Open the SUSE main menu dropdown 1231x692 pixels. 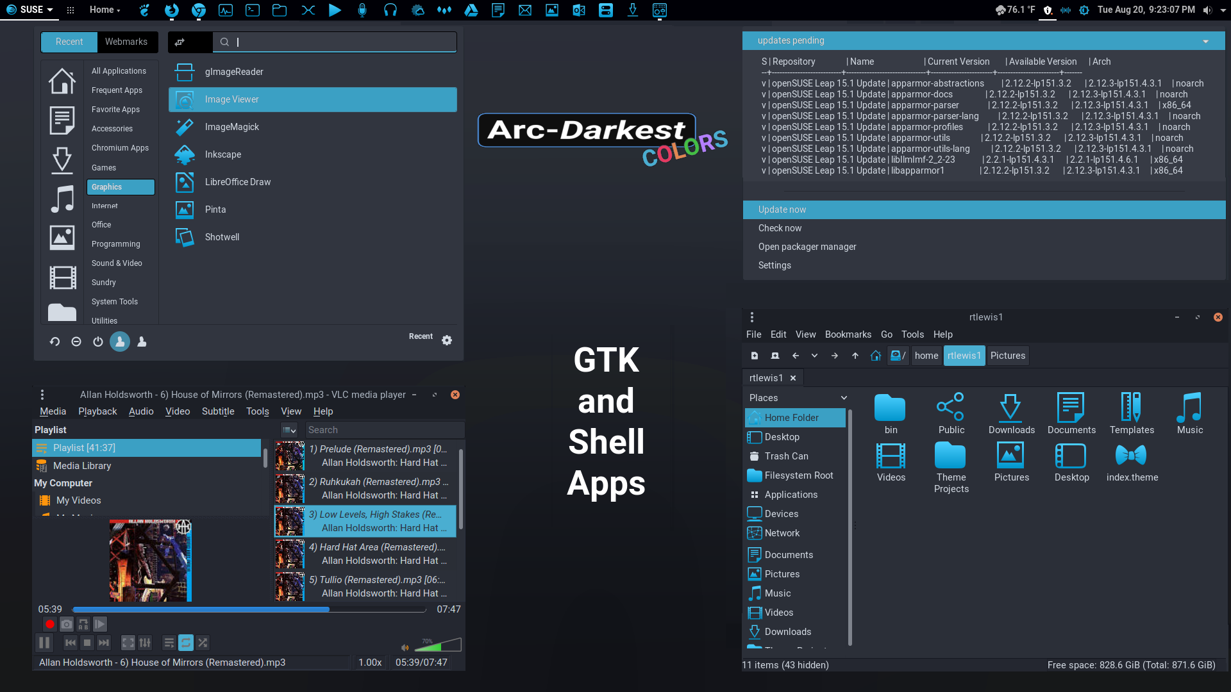tap(29, 10)
